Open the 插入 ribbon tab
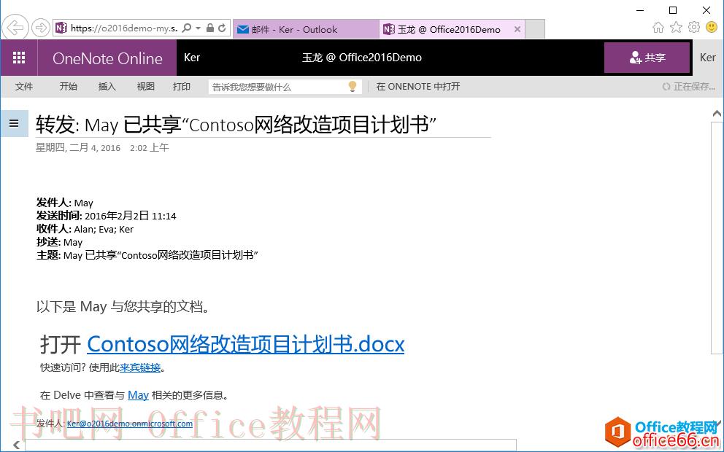 coord(107,87)
